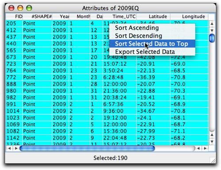The width and height of the screenshot is (221, 170).
Task: Select FID cell 565
Action: (14, 50)
